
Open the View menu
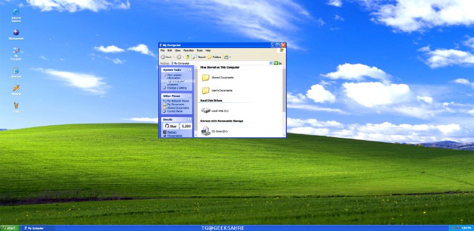coord(177,50)
